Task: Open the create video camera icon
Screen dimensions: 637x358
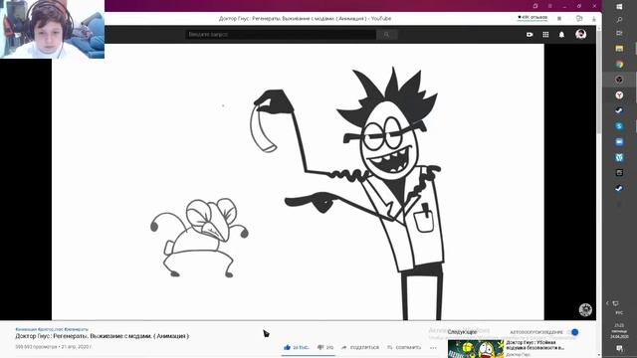Action: coord(530,35)
